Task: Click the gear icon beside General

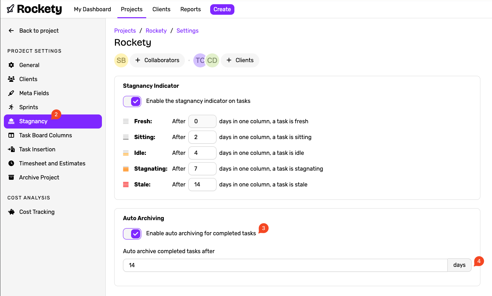Action: [11, 65]
